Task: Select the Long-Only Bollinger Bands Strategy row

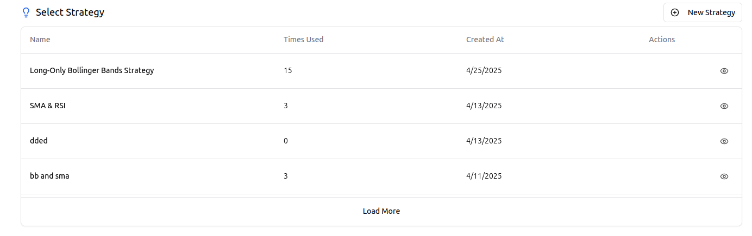Action: pos(381,71)
